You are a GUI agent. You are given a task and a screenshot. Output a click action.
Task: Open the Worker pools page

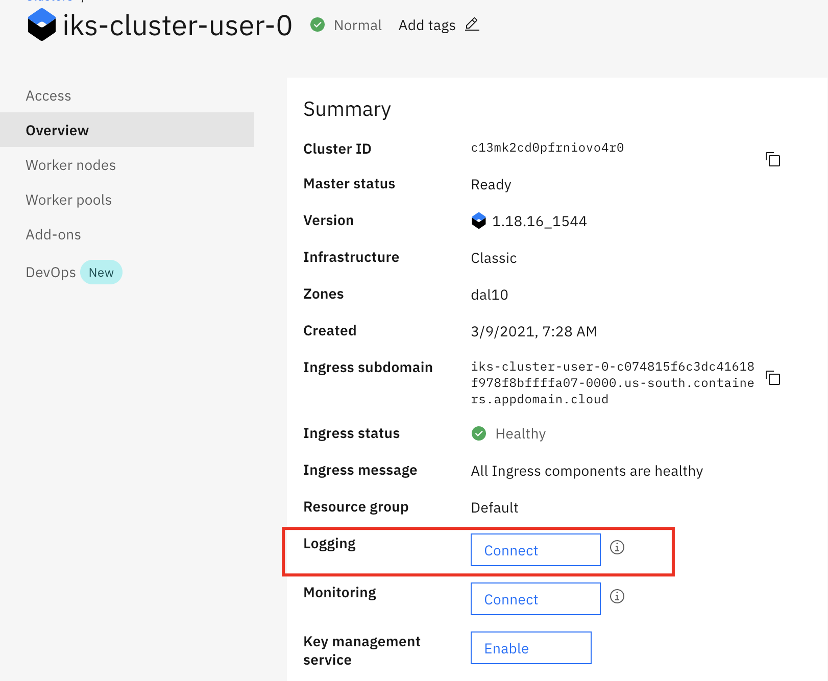[68, 200]
